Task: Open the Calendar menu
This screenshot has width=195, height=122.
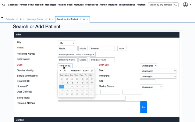Action: 13,5
